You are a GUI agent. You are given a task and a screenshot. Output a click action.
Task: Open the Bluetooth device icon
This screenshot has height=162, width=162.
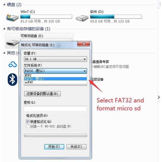(12, 79)
